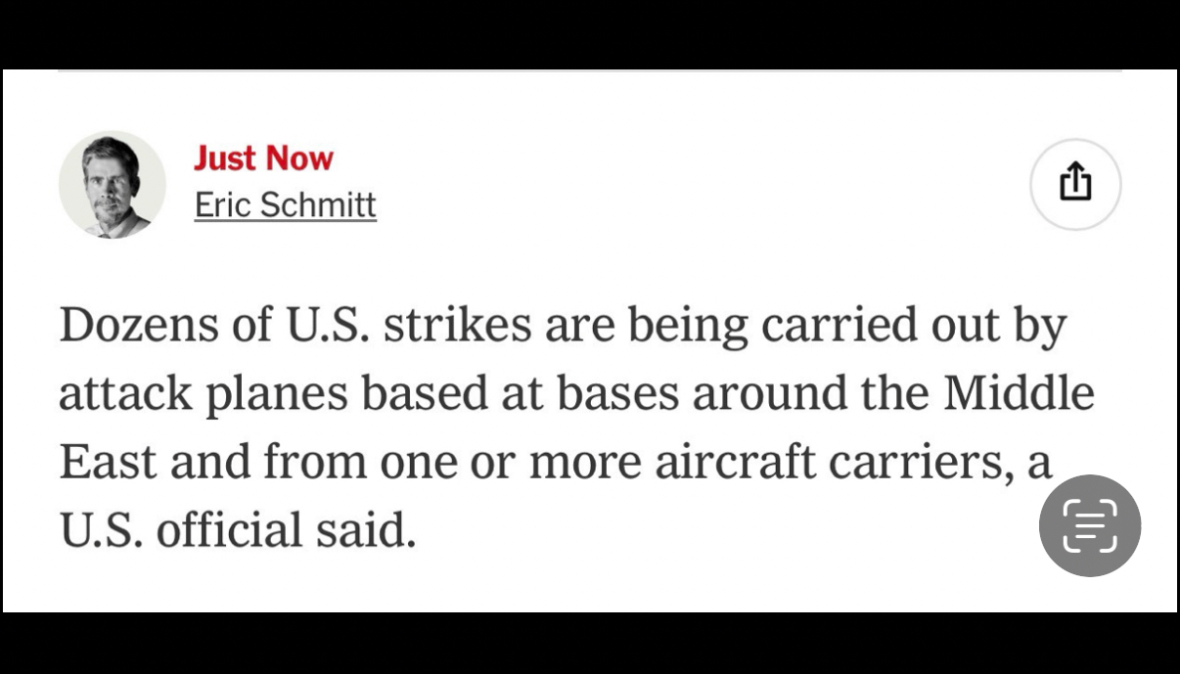The image size is (1180, 674).
Task: Click the author's profile photo
Action: coord(112,184)
